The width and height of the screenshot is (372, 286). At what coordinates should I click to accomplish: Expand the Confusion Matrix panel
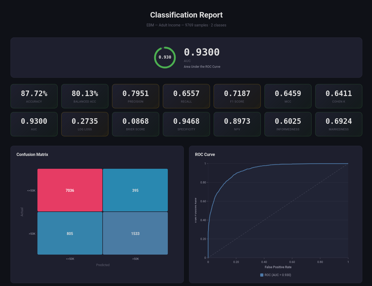(x=97, y=215)
